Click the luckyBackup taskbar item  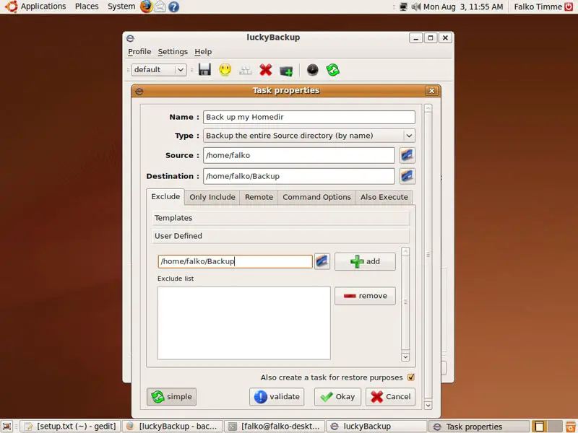376,427
